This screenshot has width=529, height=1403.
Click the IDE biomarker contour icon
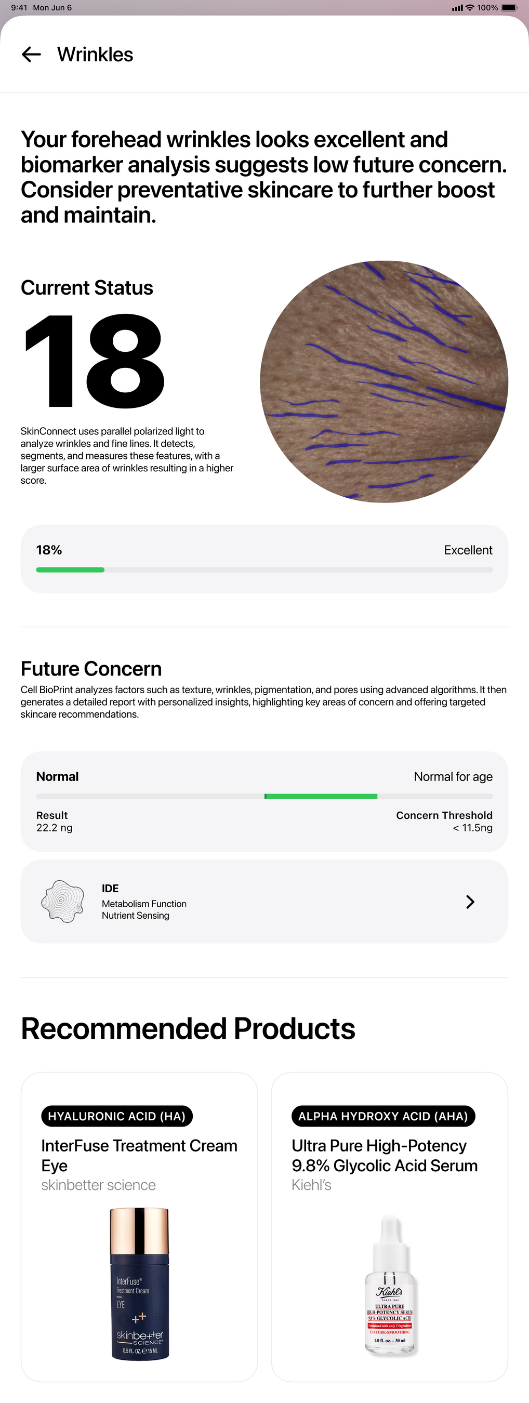tap(63, 902)
